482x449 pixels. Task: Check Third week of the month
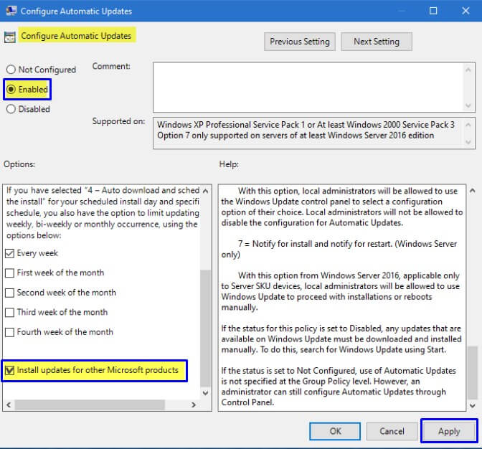tap(9, 312)
